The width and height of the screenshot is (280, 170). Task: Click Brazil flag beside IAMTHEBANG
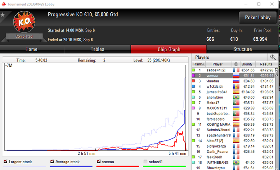click(236, 162)
